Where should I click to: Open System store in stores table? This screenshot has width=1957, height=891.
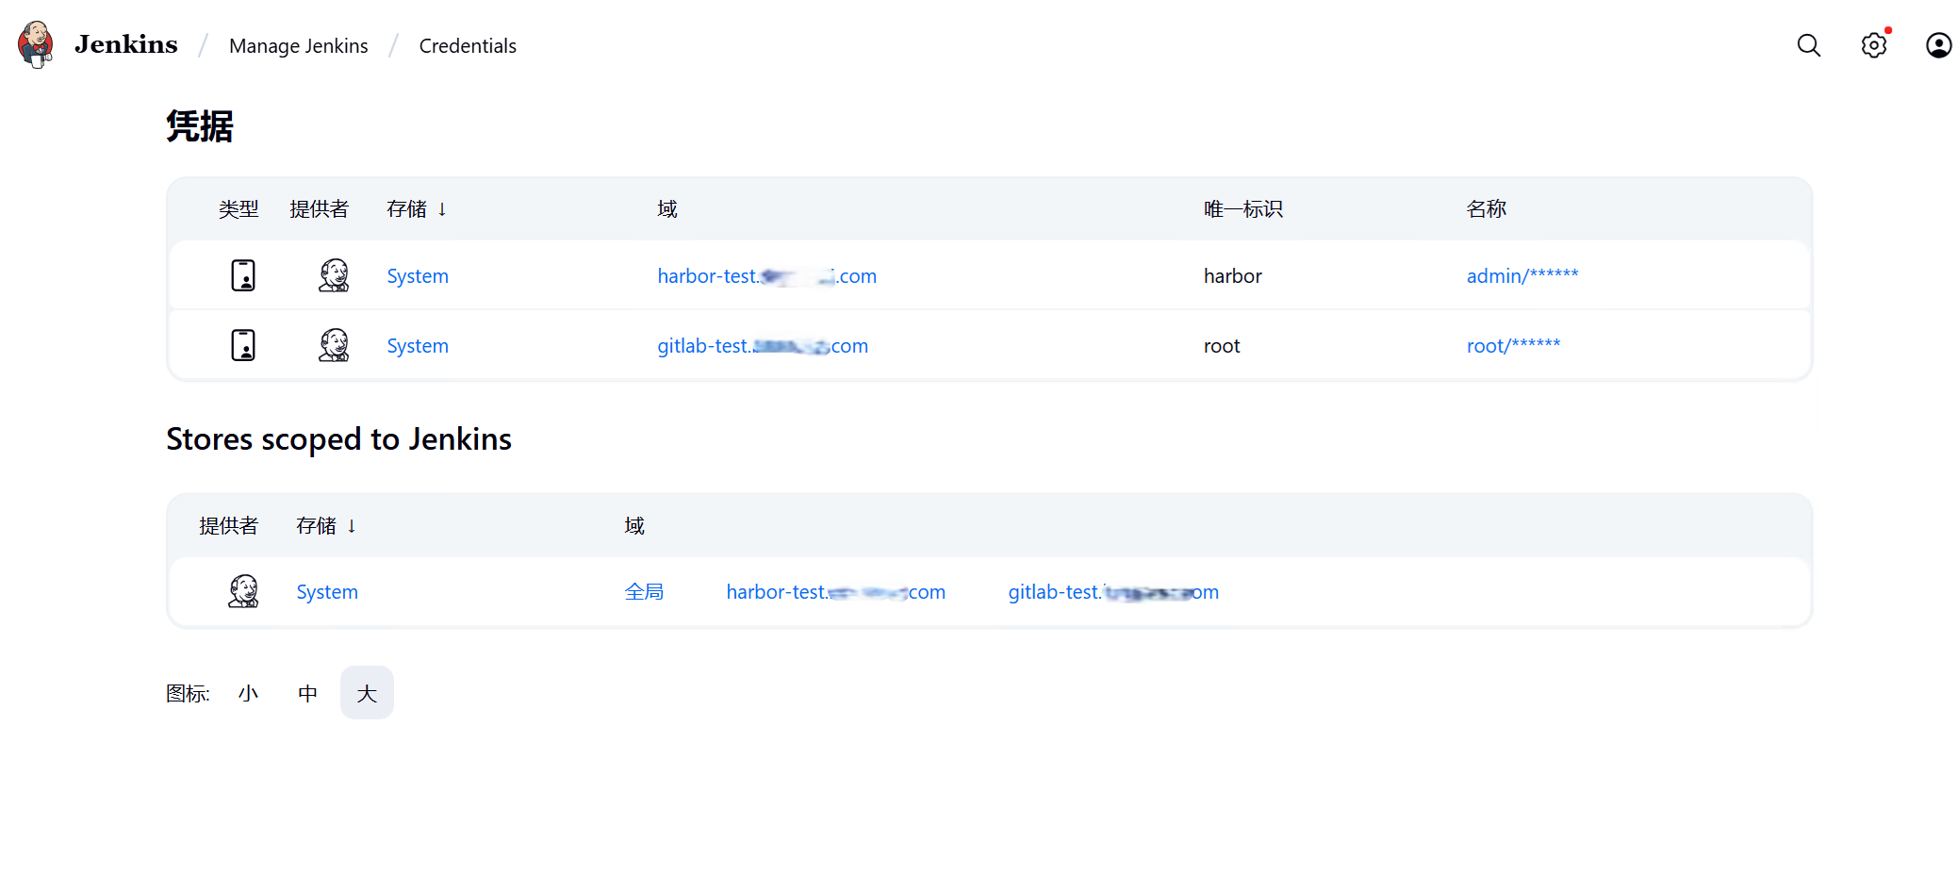point(327,592)
